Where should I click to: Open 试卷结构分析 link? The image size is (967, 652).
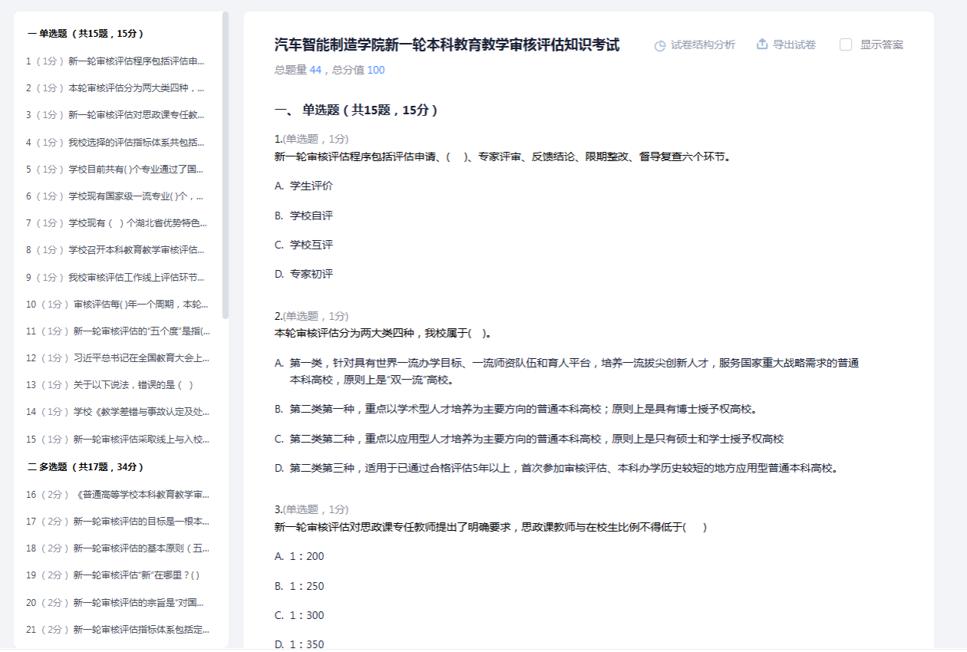[x=702, y=44]
